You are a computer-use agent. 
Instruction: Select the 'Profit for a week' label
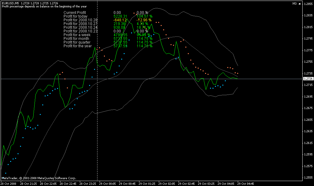[x=77, y=35]
